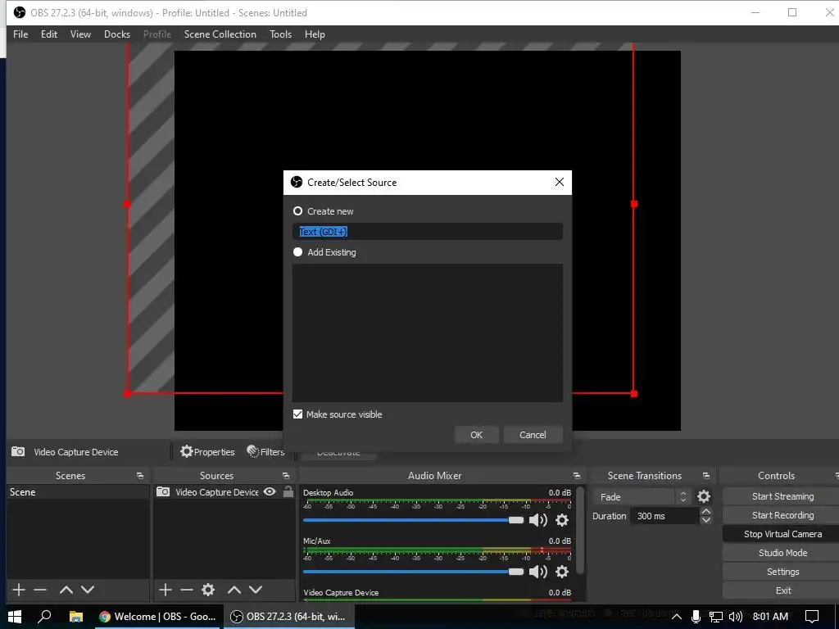Select the Create new radio button

click(297, 211)
